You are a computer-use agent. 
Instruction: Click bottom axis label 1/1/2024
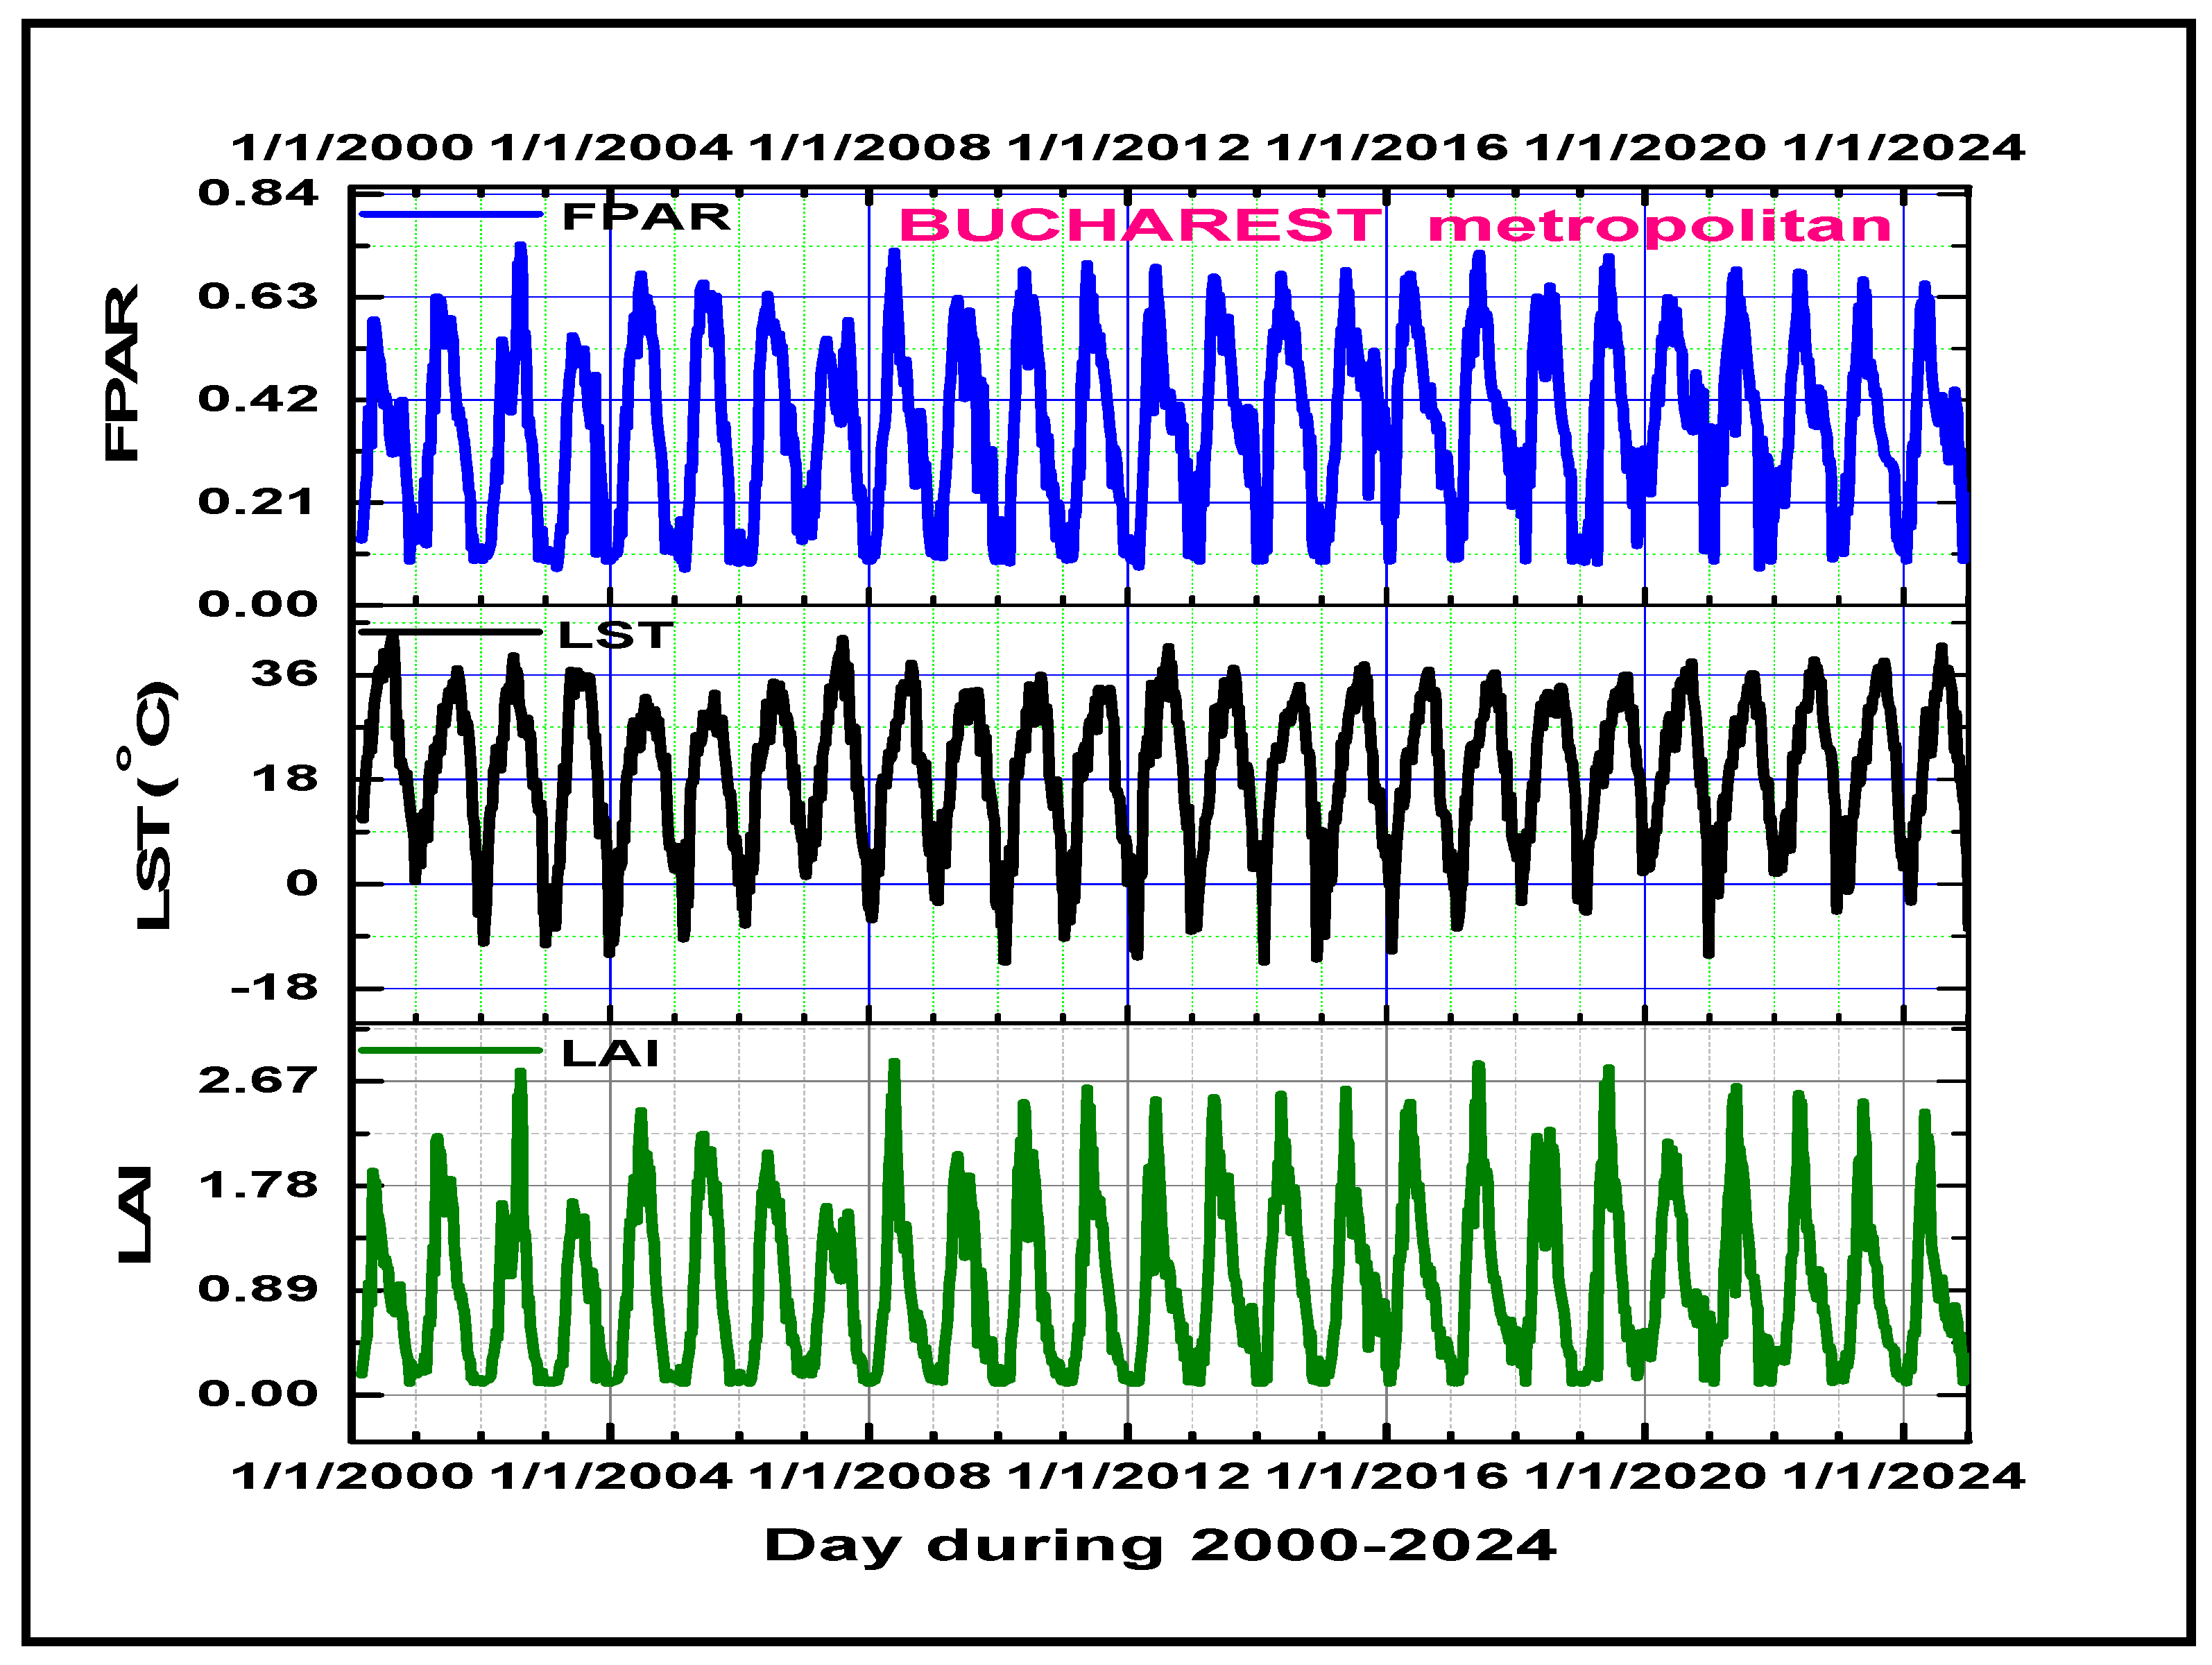1904,1476
